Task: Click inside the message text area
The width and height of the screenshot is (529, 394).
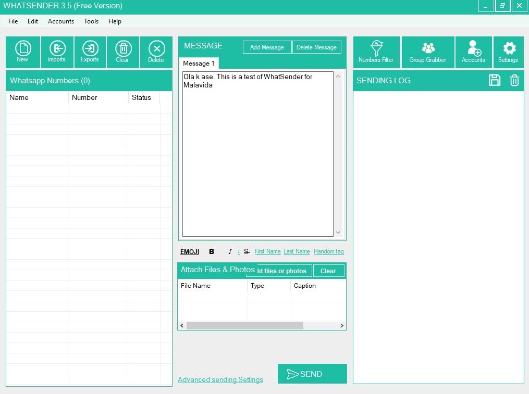Action: tap(258, 154)
